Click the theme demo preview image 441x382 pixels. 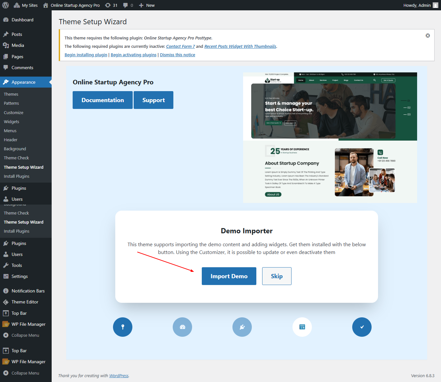330,138
